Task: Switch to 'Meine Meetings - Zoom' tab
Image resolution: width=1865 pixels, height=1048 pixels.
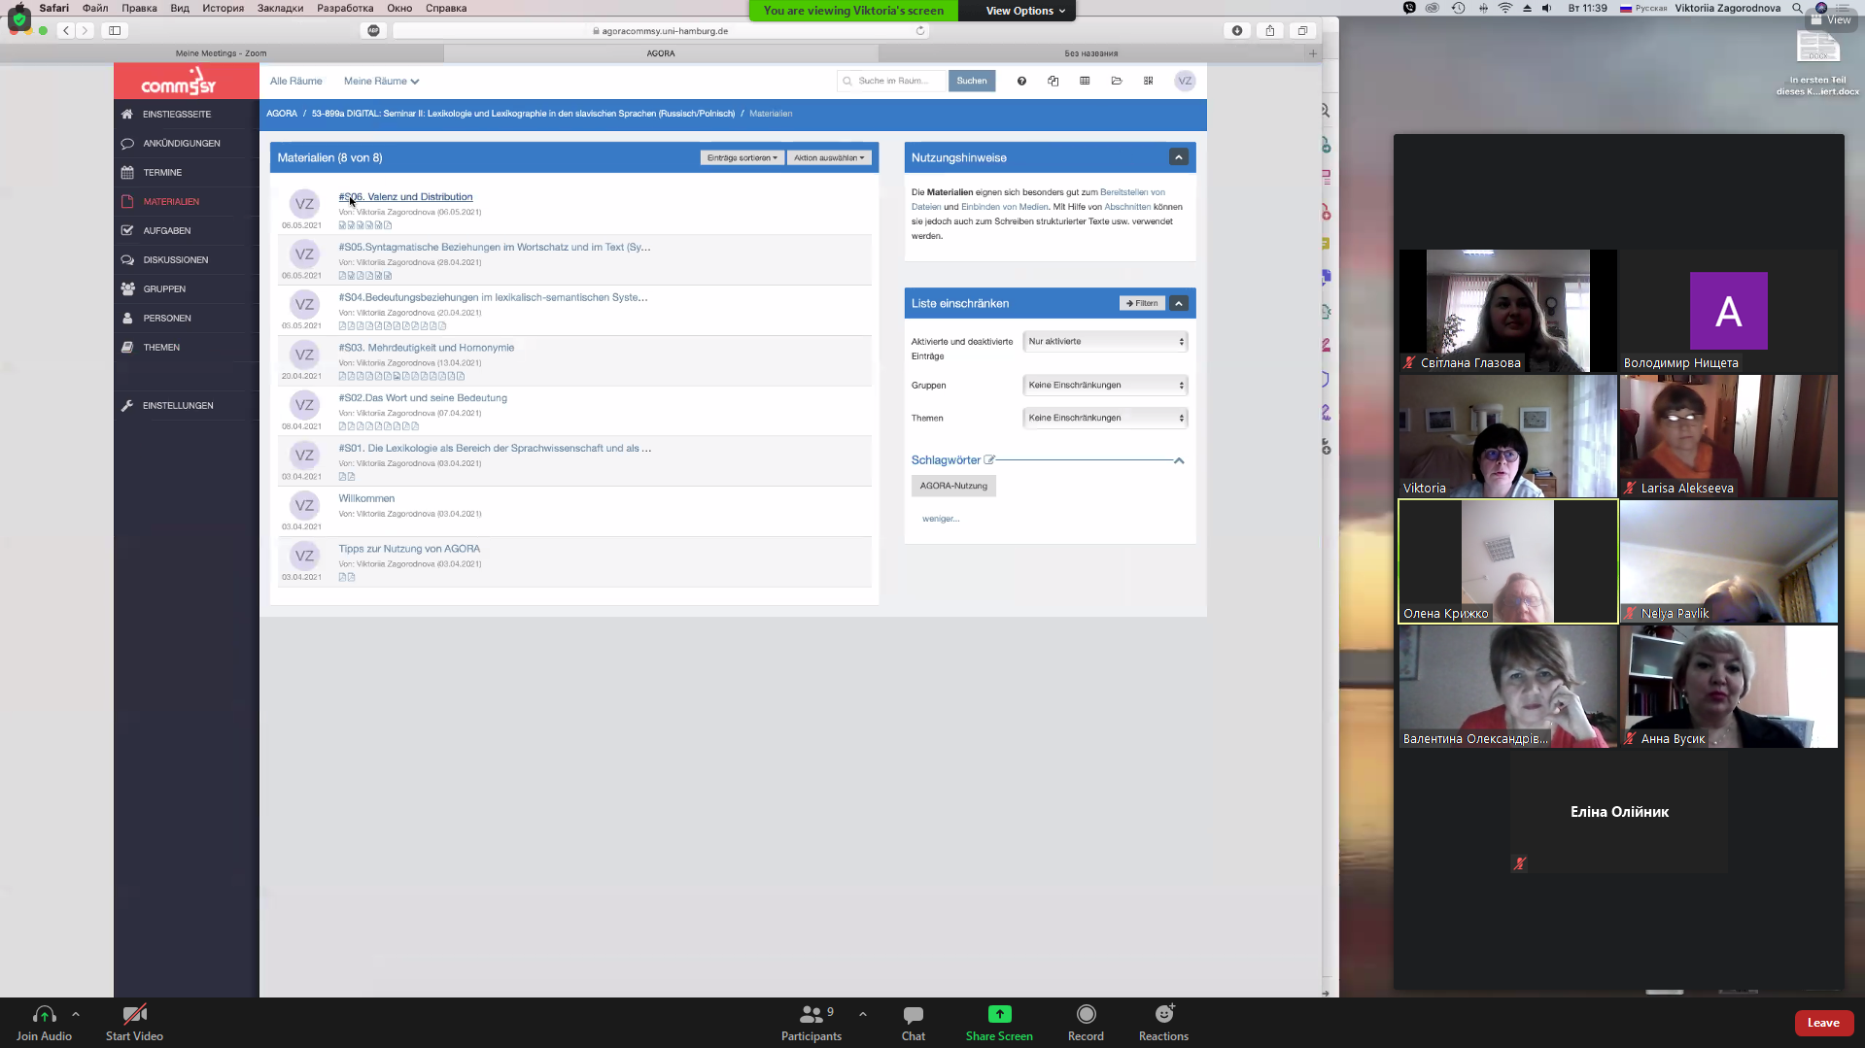Action: (x=222, y=53)
